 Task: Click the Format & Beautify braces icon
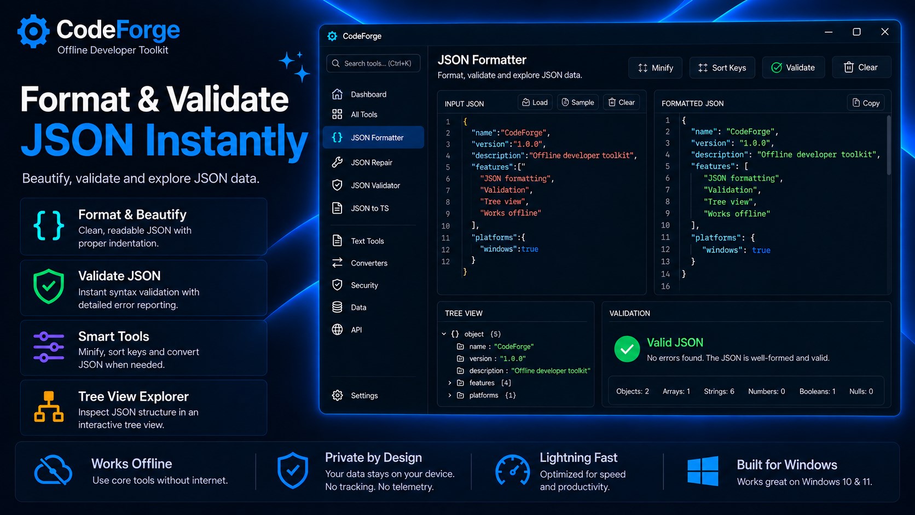[49, 225]
